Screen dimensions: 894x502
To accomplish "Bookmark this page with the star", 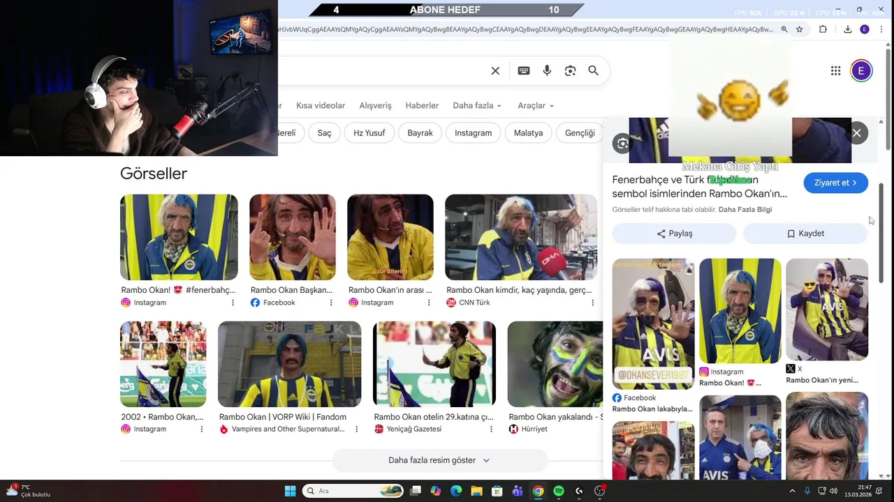I will click(x=800, y=29).
